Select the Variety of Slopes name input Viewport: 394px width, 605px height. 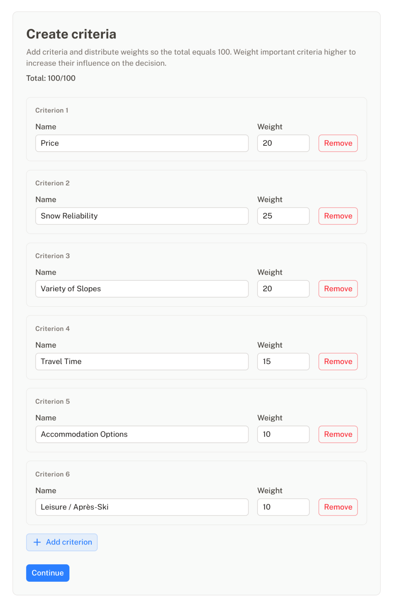(142, 289)
